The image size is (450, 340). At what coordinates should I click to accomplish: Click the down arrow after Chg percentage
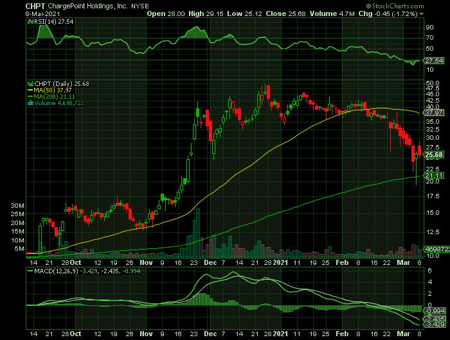(x=422, y=13)
